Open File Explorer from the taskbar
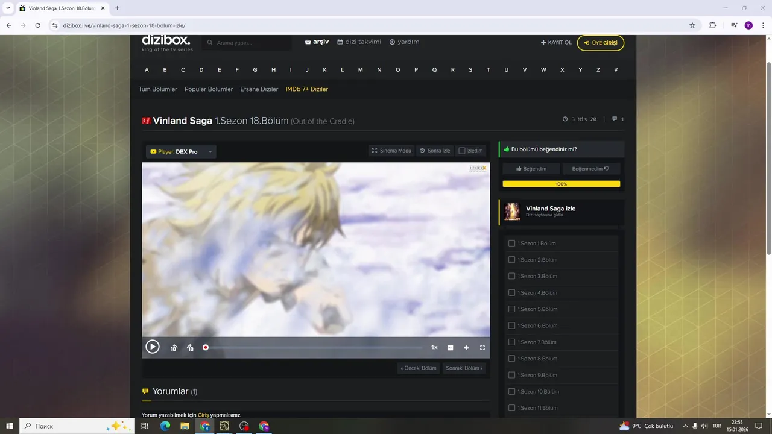772x434 pixels. pos(185,426)
